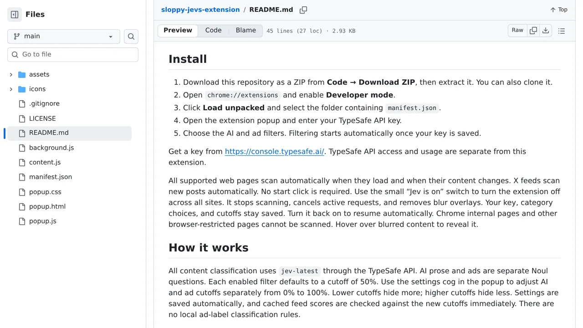Image resolution: width=583 pixels, height=328 pixels.
Task: Jump to Top of the page
Action: (559, 10)
